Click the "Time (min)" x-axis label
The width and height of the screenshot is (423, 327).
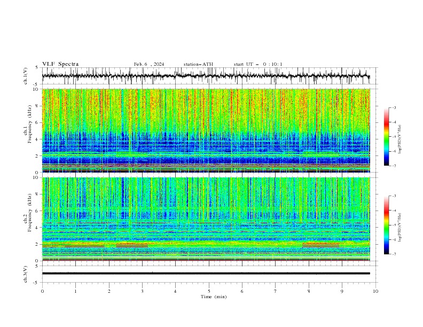pos(214,297)
